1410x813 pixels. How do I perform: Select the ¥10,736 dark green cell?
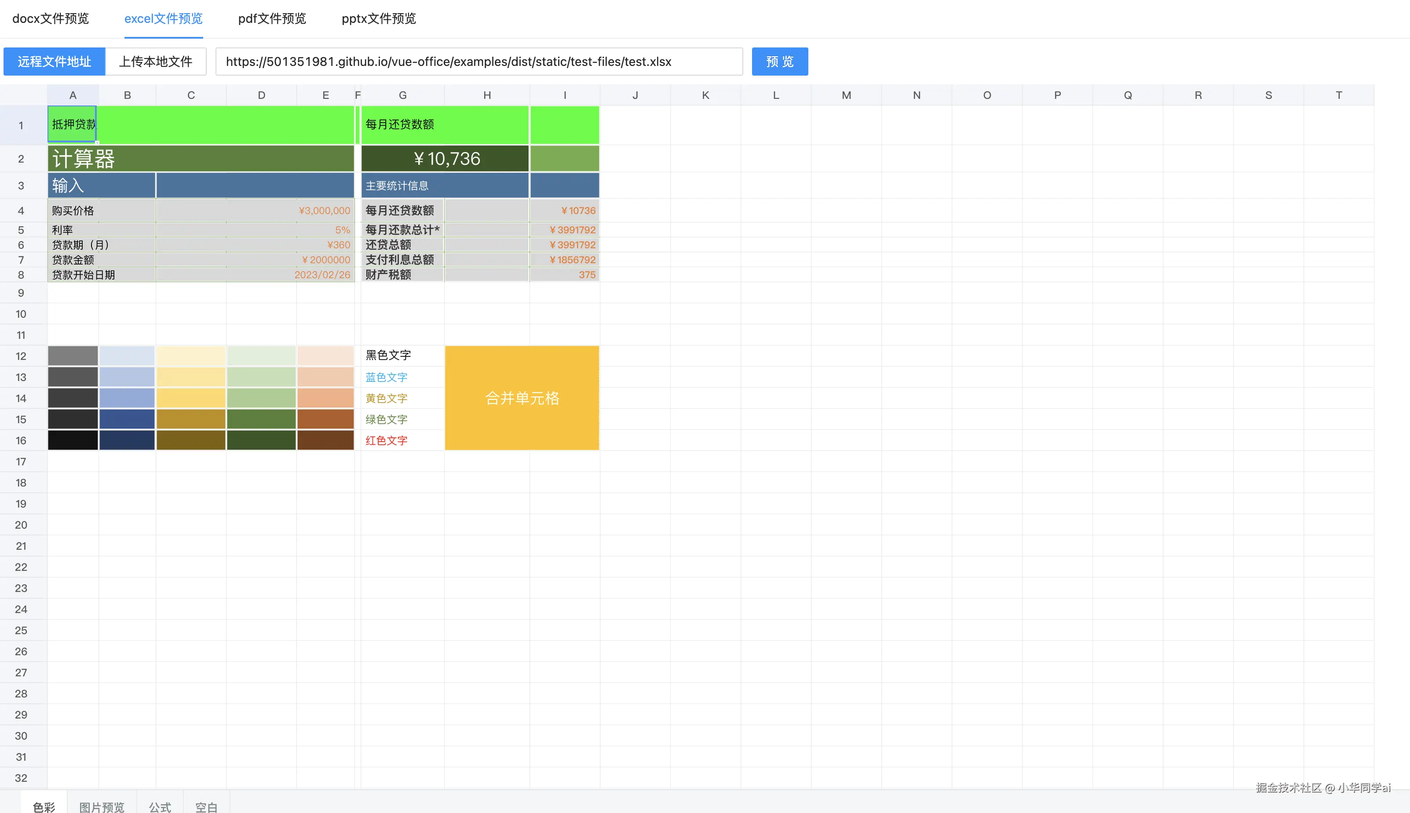[445, 159]
